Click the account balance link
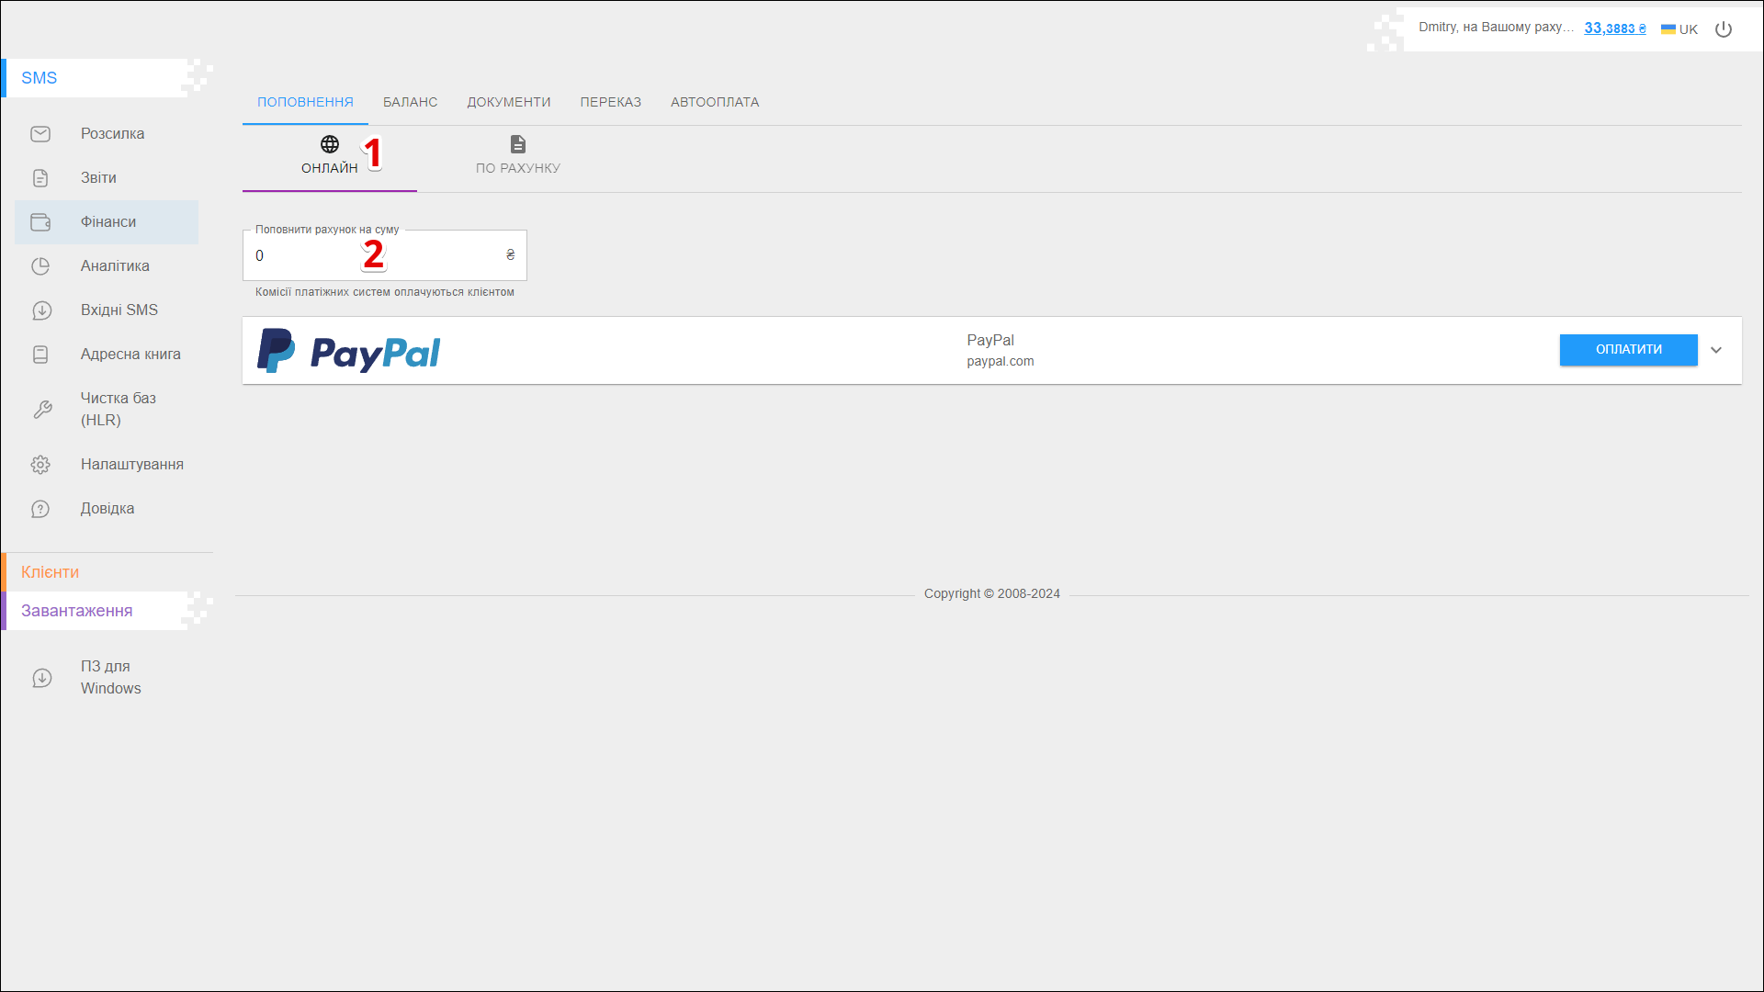Screen dimensions: 1764x992 [x=1614, y=28]
